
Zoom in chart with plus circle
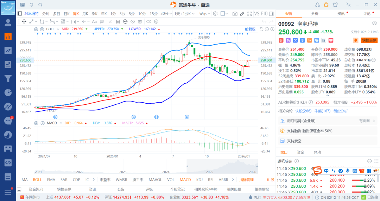click(x=272, y=29)
